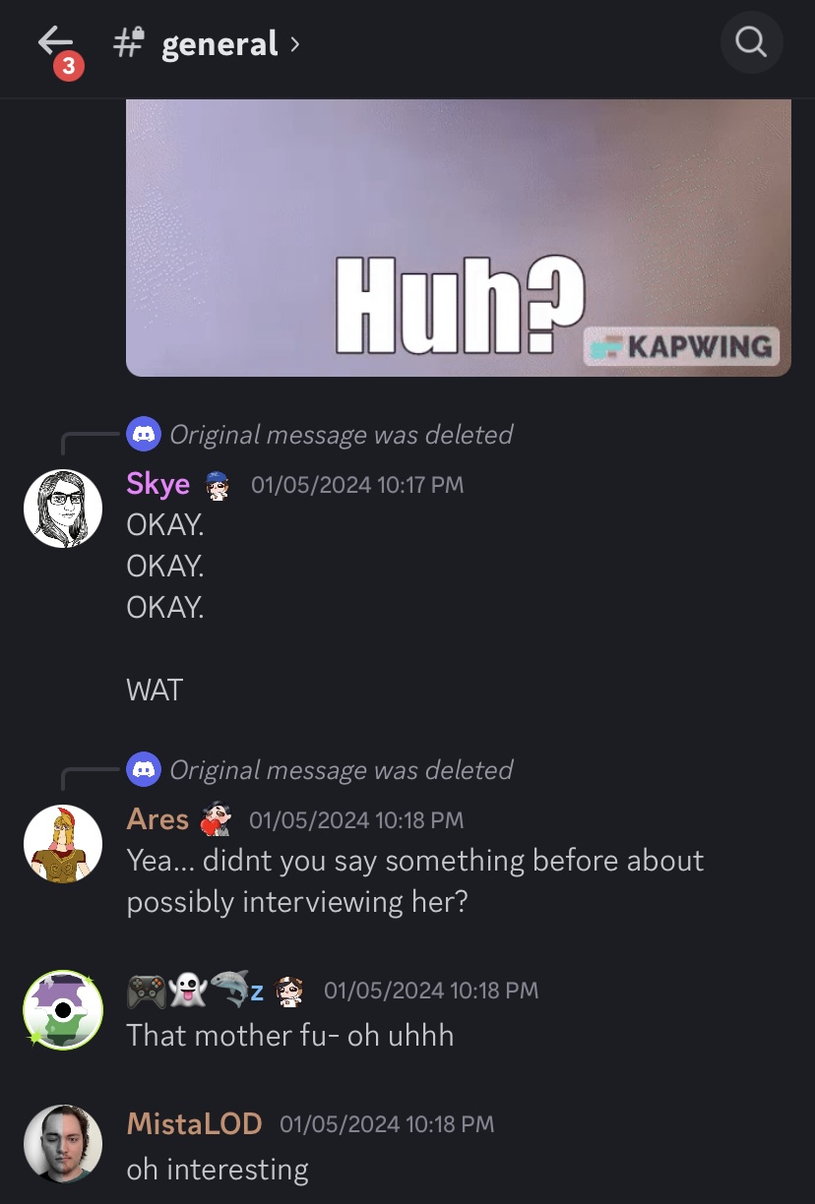815x1204 pixels.
Task: Tap Discord icon in Ares's deleted reply
Action: click(144, 769)
